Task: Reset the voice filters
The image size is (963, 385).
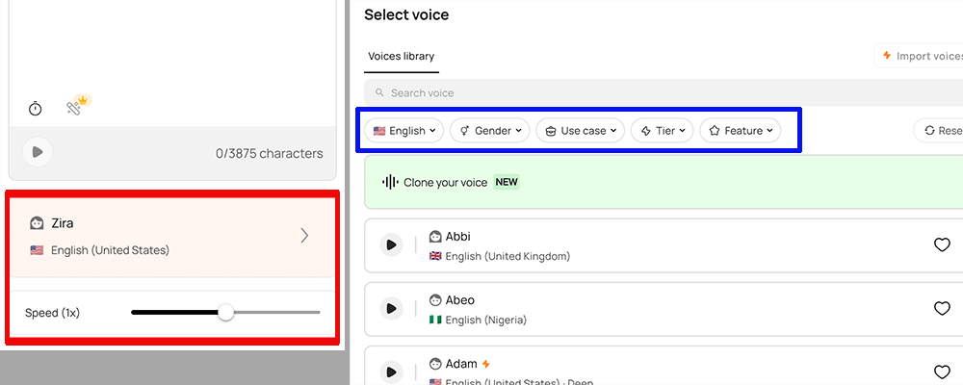Action: pos(939,131)
